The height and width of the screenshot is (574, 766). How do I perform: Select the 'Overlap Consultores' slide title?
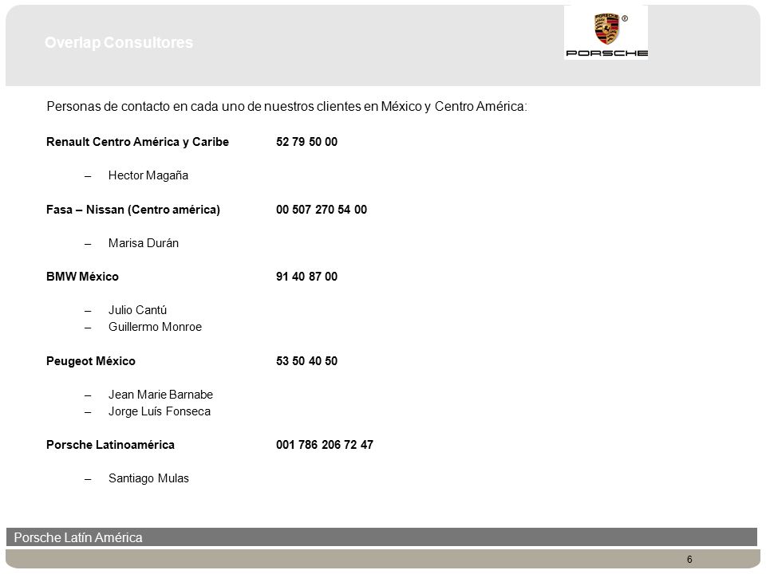click(x=119, y=42)
